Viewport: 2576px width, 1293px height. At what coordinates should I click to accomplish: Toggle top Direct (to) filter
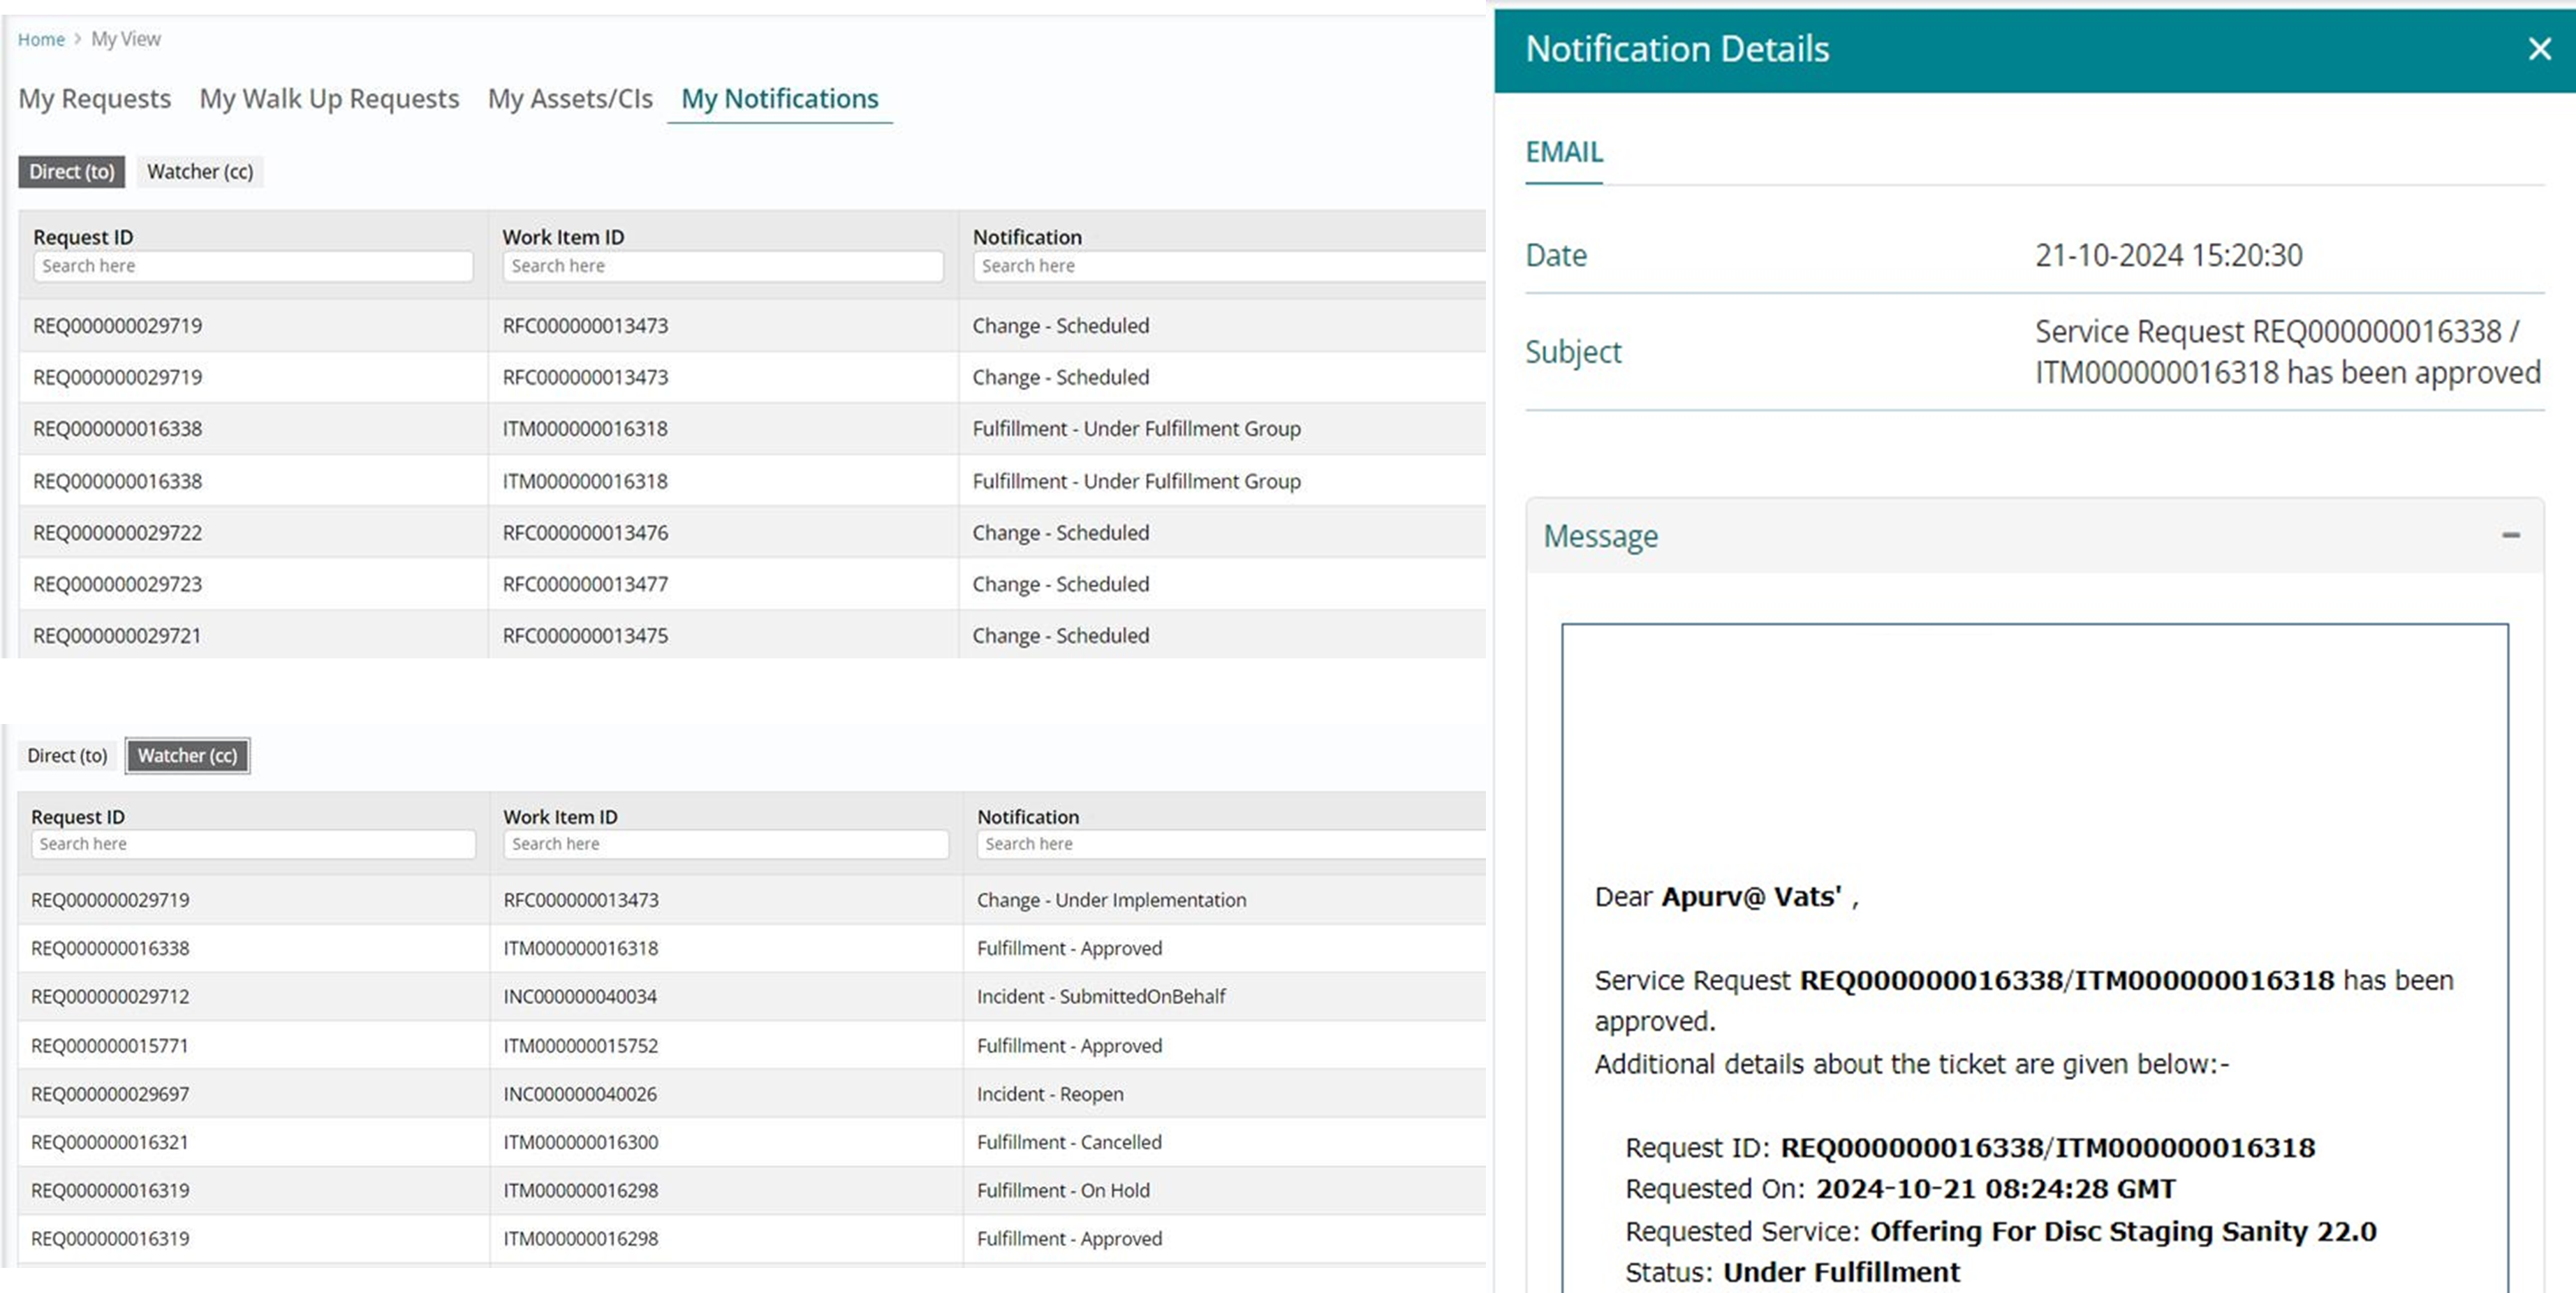pyautogui.click(x=72, y=172)
